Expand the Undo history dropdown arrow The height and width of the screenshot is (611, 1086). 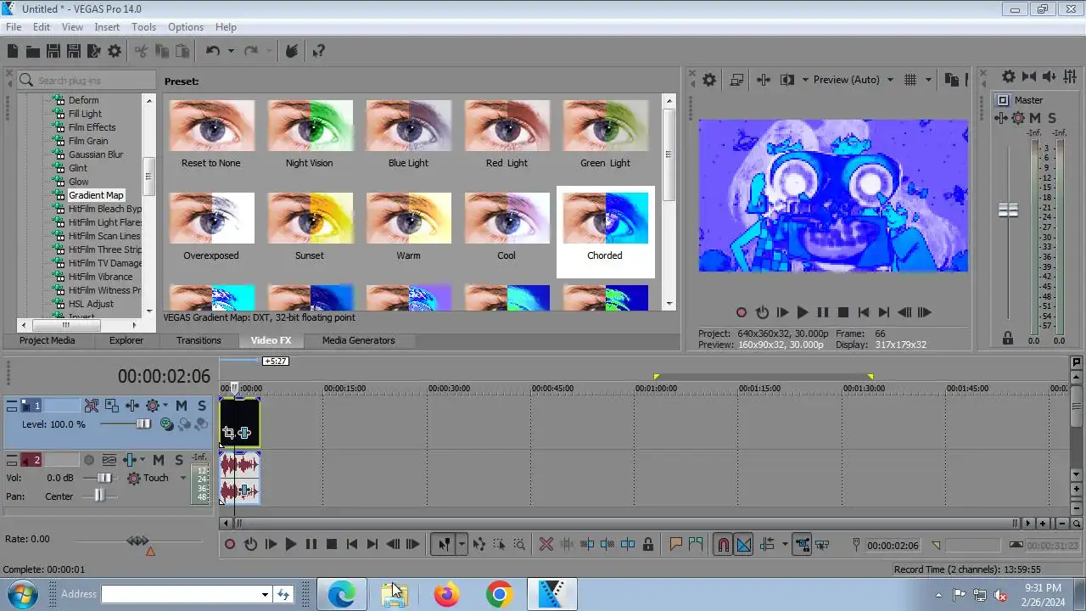click(x=231, y=52)
